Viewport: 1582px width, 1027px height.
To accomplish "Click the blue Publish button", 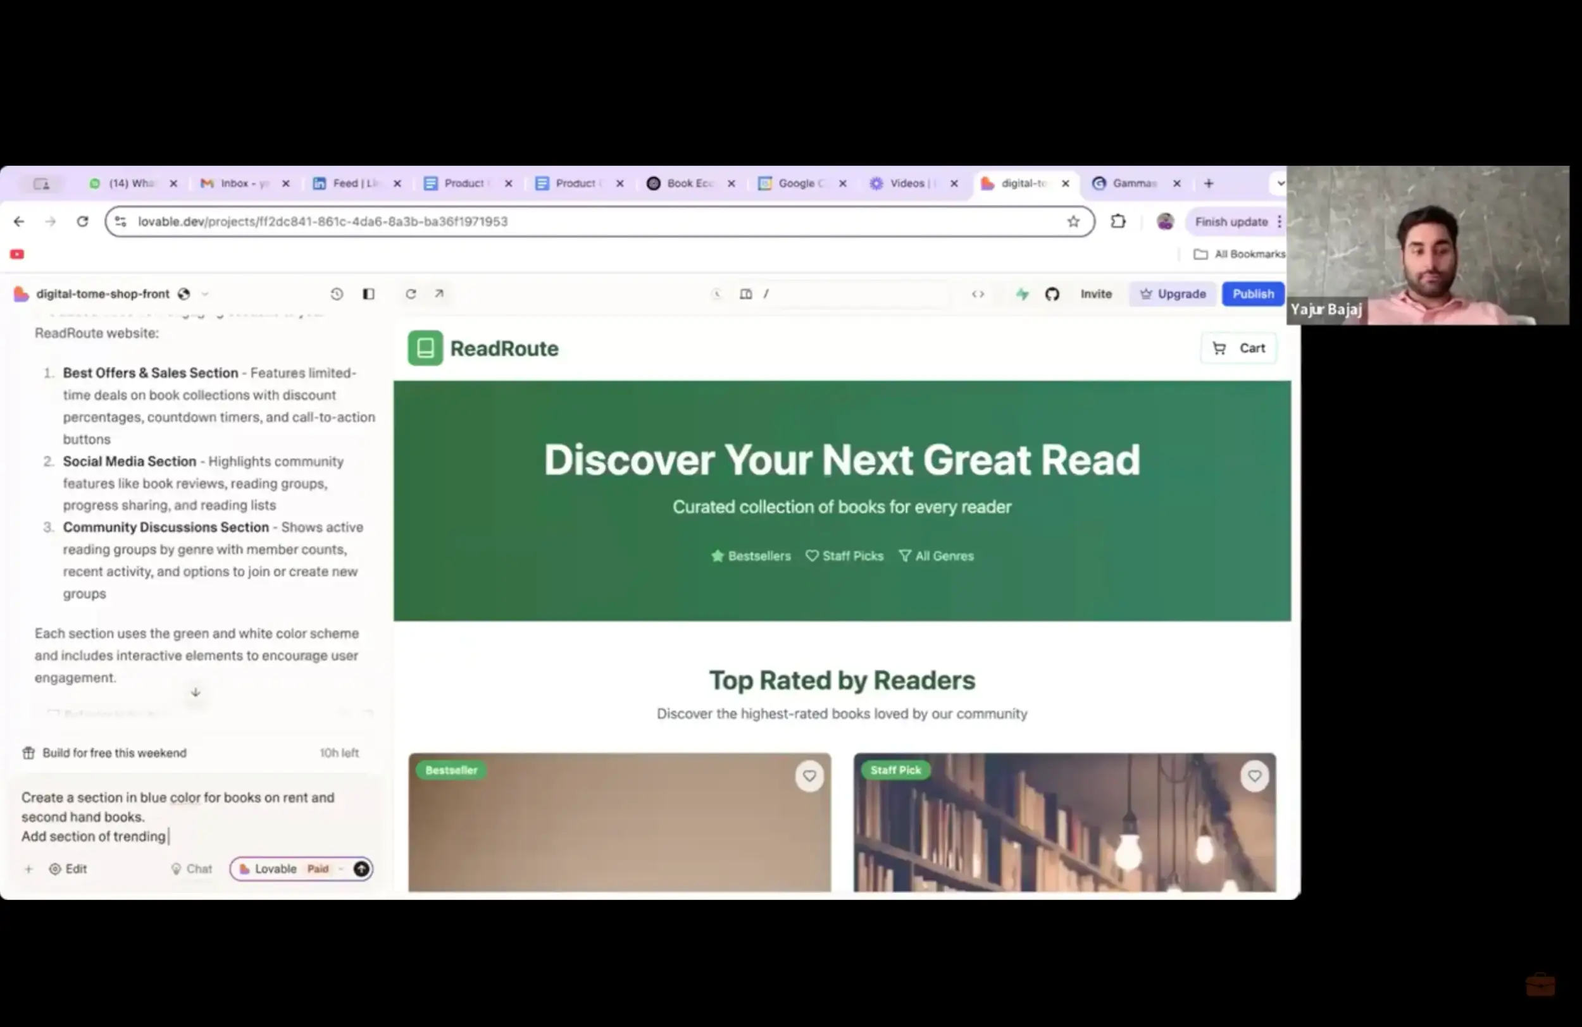I will (1252, 293).
